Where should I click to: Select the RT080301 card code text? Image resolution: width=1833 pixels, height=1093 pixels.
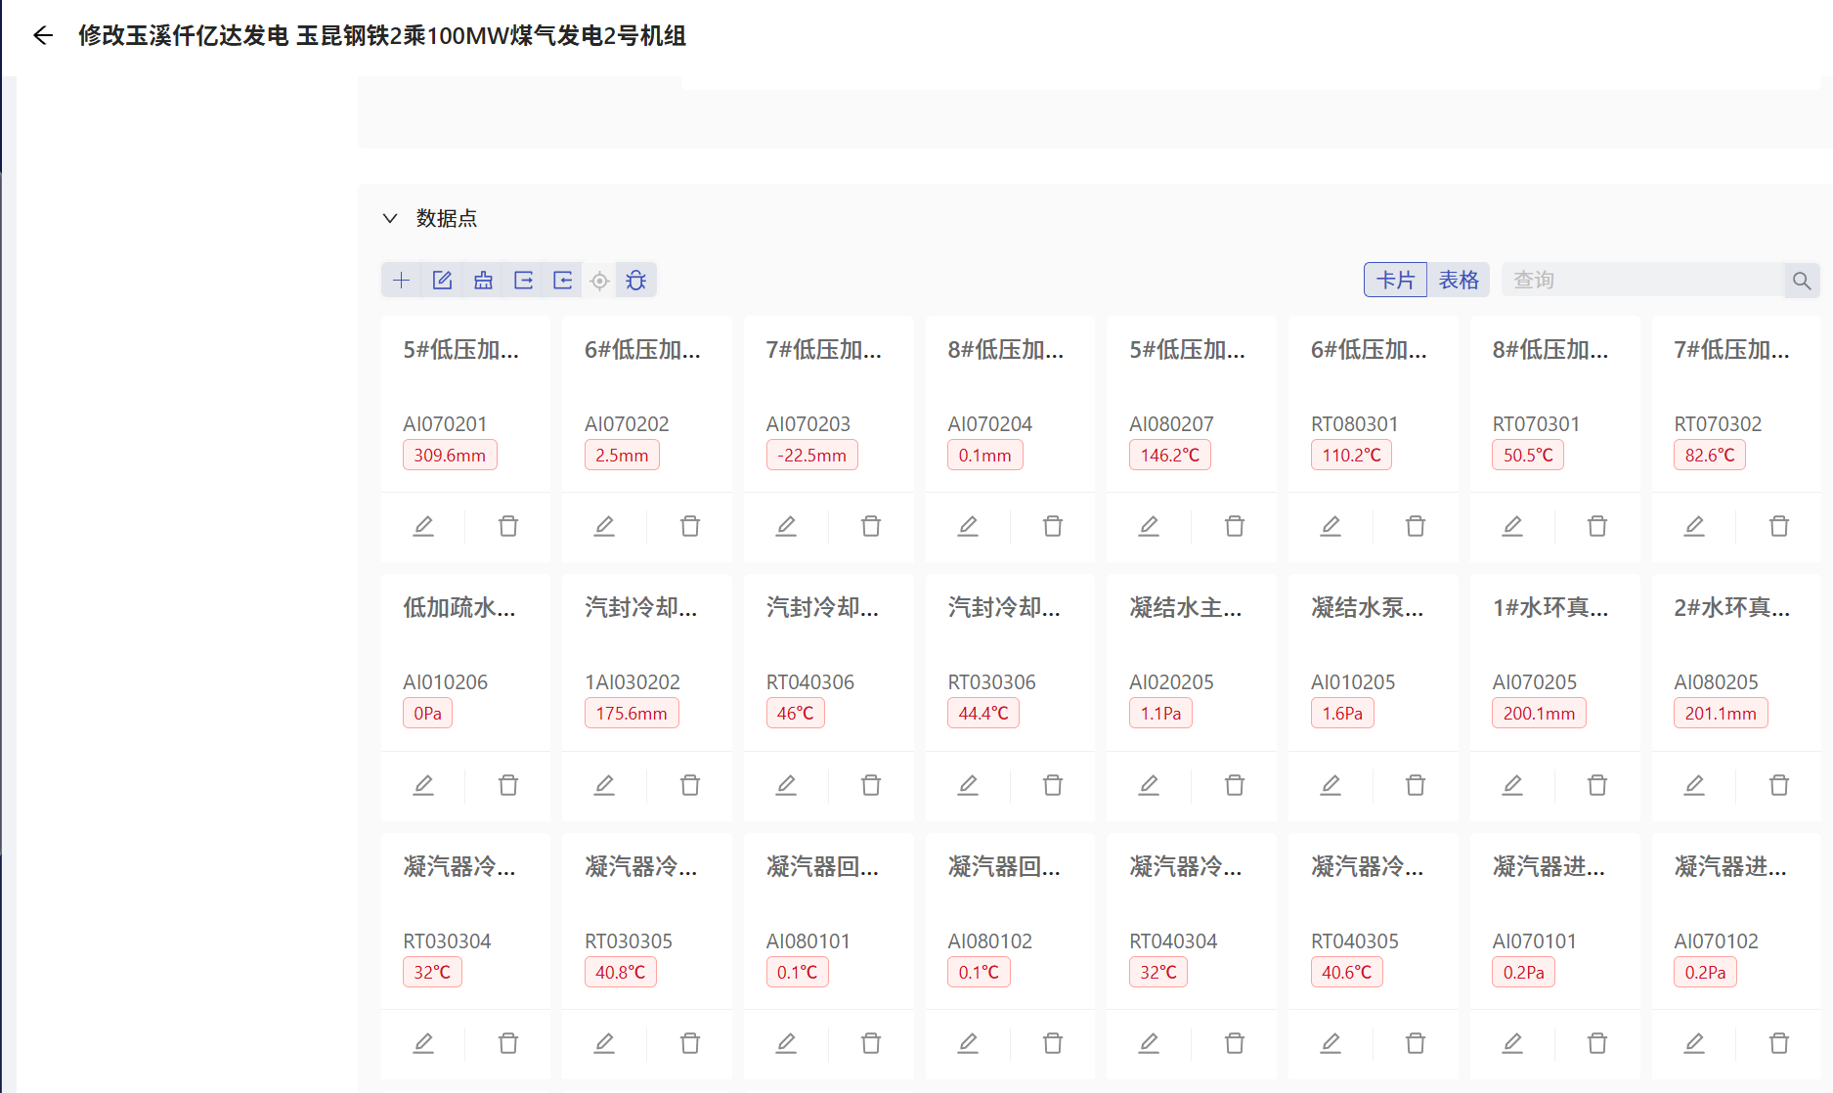(1354, 423)
